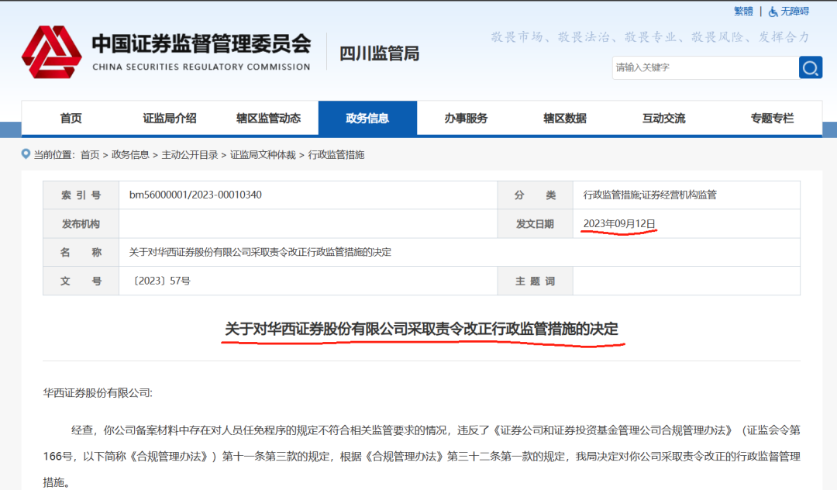This screenshot has height=490, width=837.
Task: Click category text 行政监管措施;证券经营机构监管
Action: 649,195
